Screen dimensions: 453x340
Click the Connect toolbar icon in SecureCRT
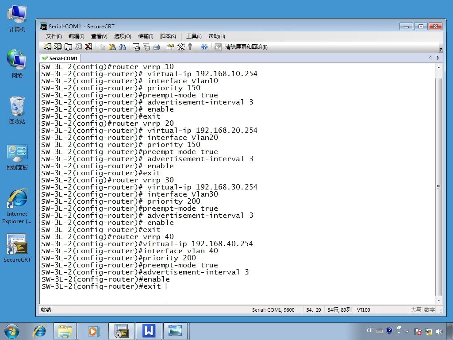coord(47,47)
